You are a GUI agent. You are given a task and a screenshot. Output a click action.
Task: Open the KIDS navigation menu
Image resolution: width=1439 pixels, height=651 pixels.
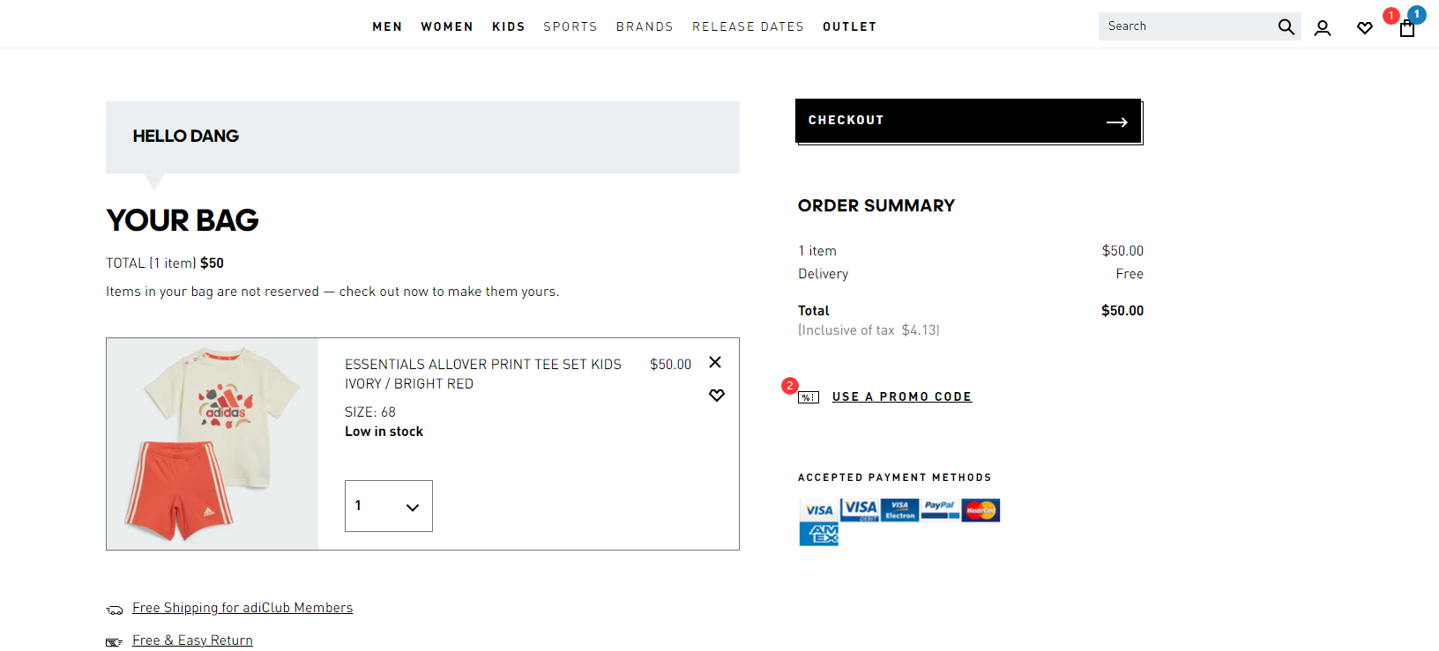509,26
